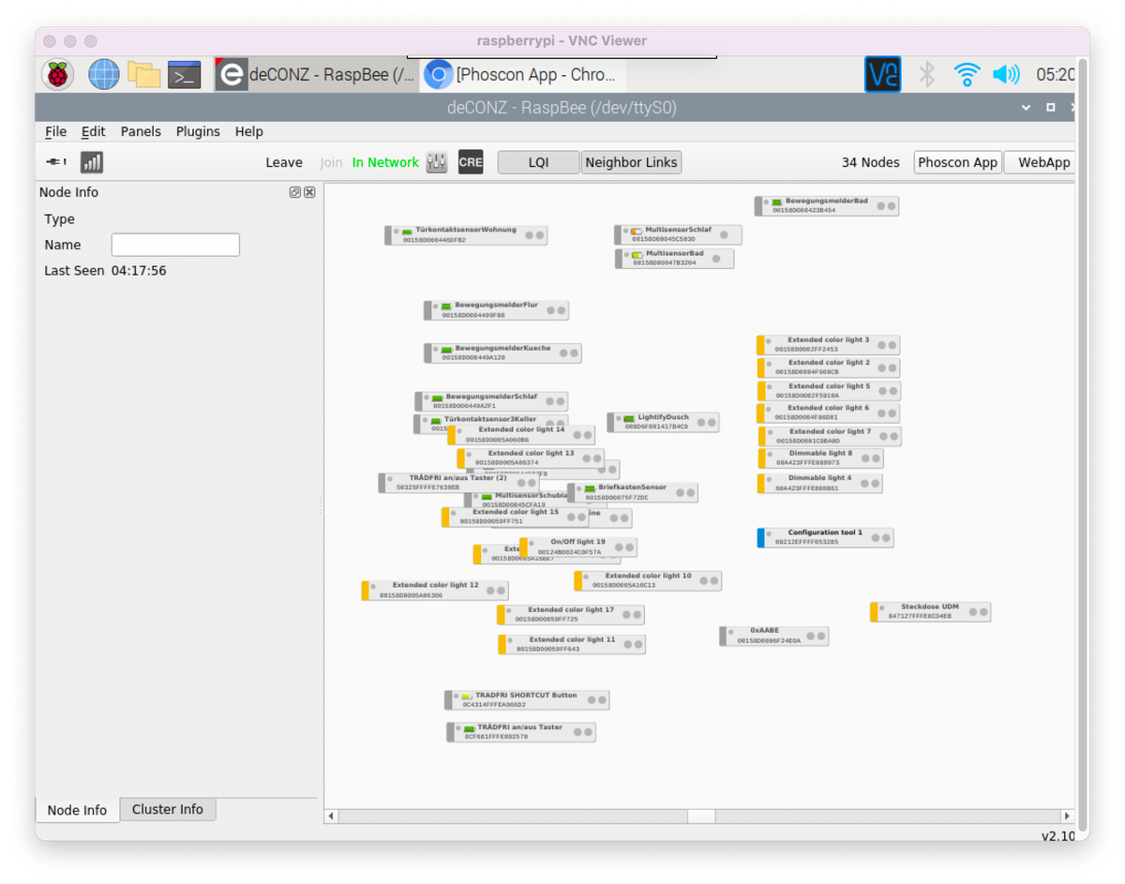
Task: Open the Panels menu
Action: tap(141, 131)
